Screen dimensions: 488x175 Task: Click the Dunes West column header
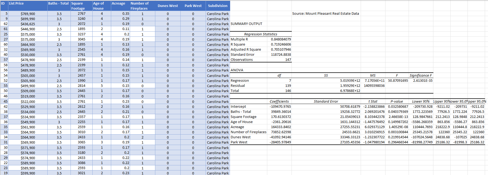tap(168, 6)
